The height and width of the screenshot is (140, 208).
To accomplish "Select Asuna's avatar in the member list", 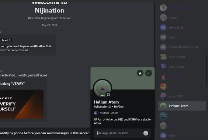I will tap(163, 18).
